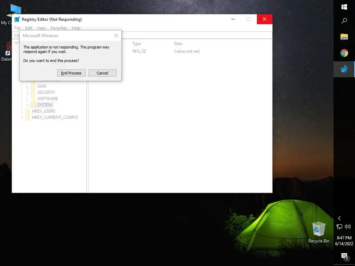Select the SECURITY registry key
Screen dimensions: 355x266
pos(46,92)
